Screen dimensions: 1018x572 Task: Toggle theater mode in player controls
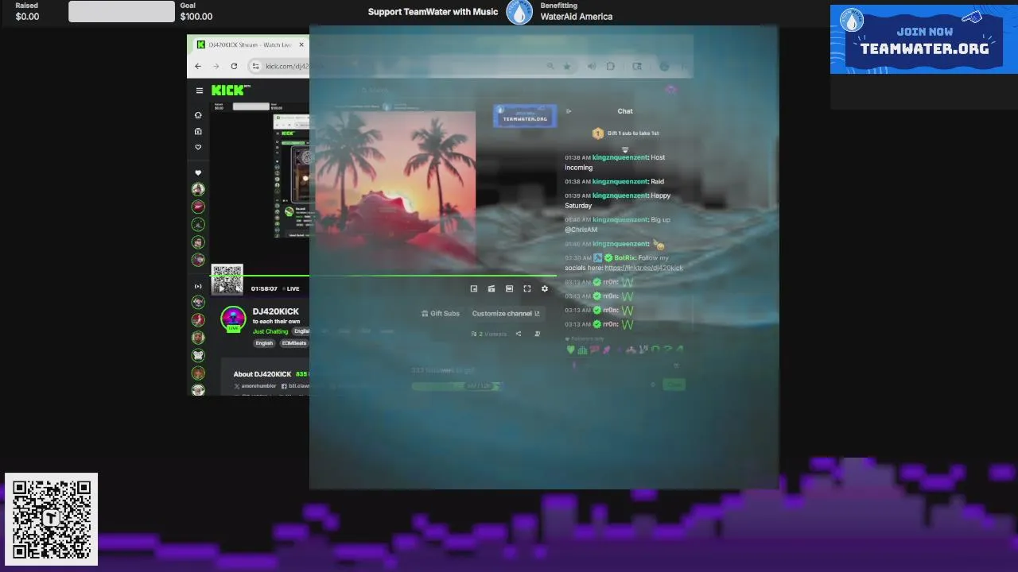509,289
